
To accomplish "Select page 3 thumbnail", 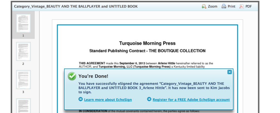I will pos(24,80).
